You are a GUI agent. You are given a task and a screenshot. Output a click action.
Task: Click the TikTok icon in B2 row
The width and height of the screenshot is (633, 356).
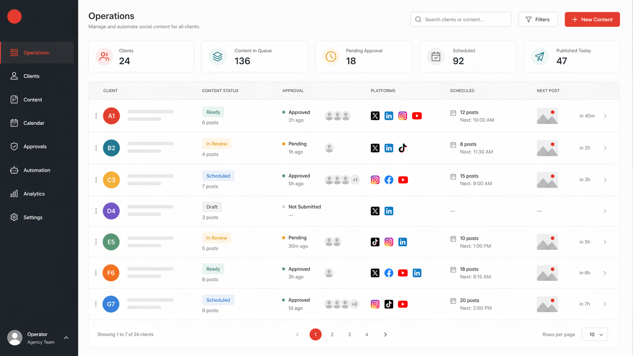403,148
